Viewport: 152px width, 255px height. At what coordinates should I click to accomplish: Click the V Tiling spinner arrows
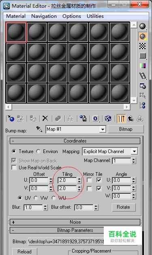(79, 188)
